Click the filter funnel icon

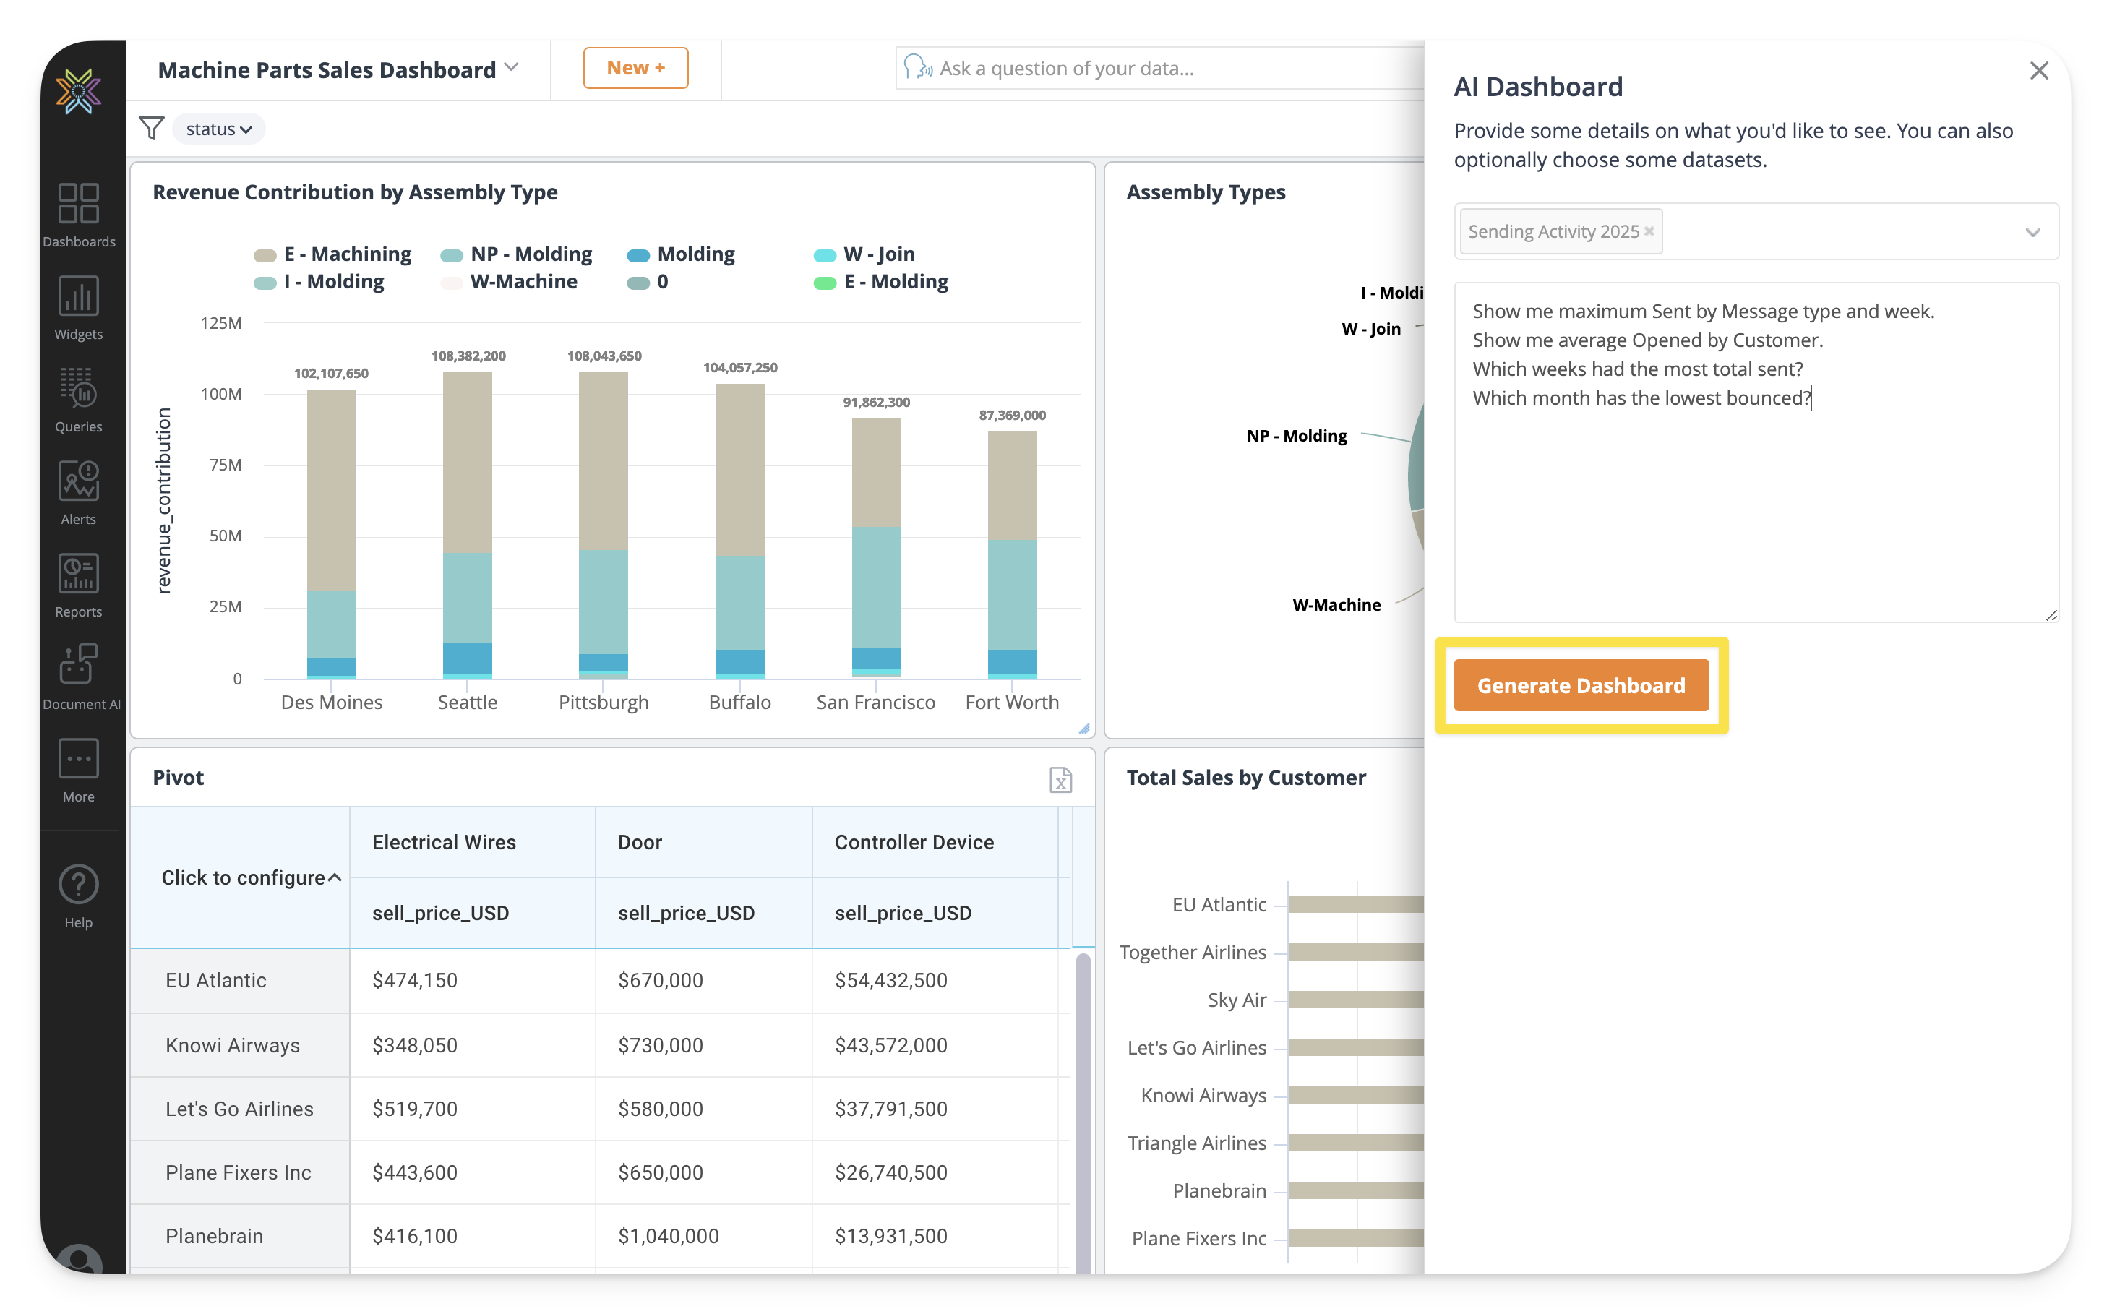(151, 129)
